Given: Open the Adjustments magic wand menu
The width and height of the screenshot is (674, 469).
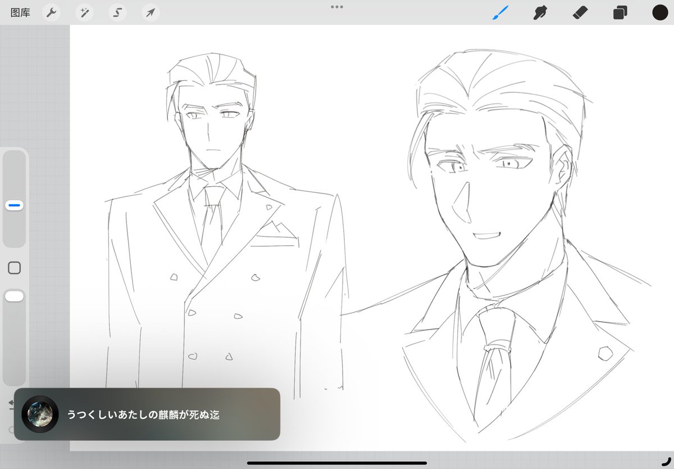Looking at the screenshot, I should tap(84, 12).
